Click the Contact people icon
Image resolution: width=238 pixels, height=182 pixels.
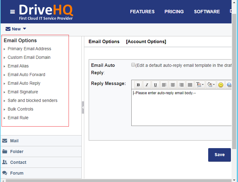click(x=5, y=162)
